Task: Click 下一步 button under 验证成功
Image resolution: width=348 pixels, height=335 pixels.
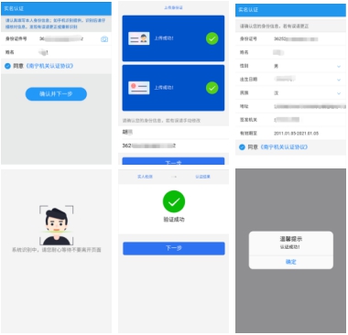Action: coord(174,248)
